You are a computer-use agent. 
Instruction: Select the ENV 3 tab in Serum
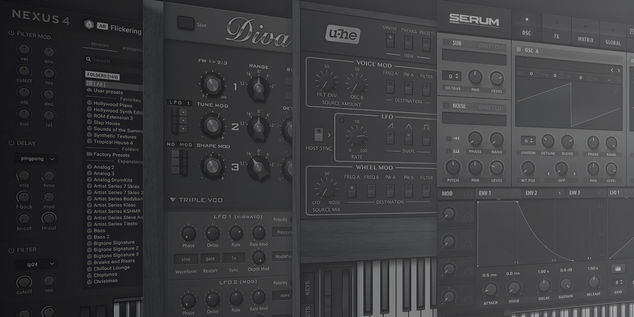click(586, 193)
